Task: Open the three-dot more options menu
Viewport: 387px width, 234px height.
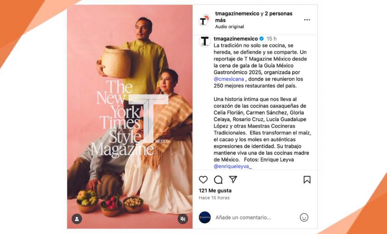Action: tap(307, 20)
